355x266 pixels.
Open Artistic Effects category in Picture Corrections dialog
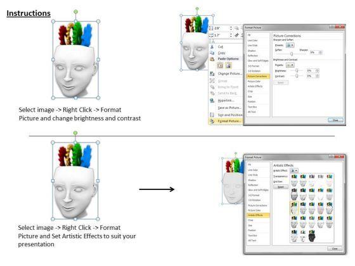click(255, 86)
